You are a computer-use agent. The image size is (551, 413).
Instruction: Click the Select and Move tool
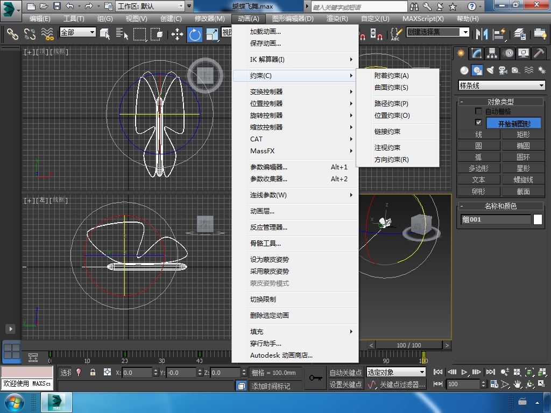tap(177, 34)
